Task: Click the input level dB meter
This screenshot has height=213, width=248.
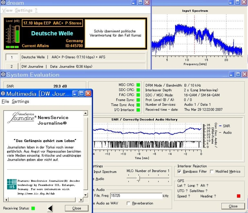Action: [x=17, y=34]
